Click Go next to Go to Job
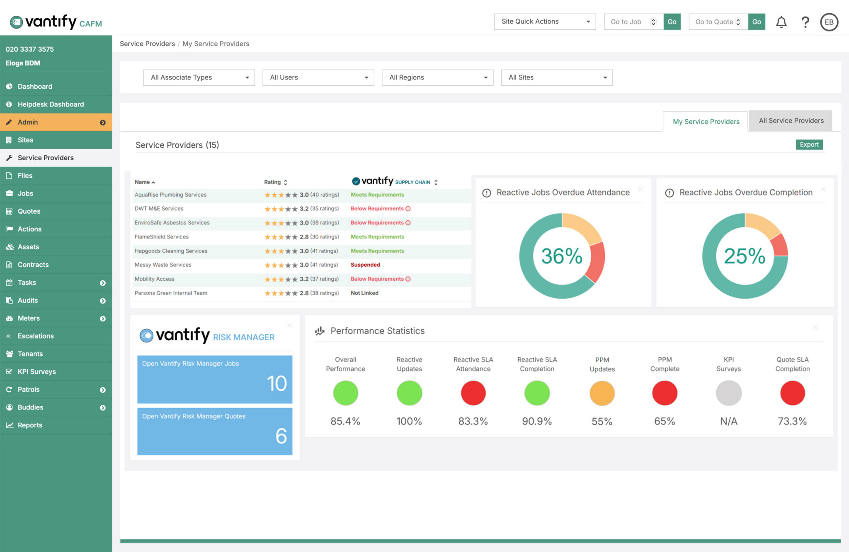849x552 pixels. [x=672, y=22]
